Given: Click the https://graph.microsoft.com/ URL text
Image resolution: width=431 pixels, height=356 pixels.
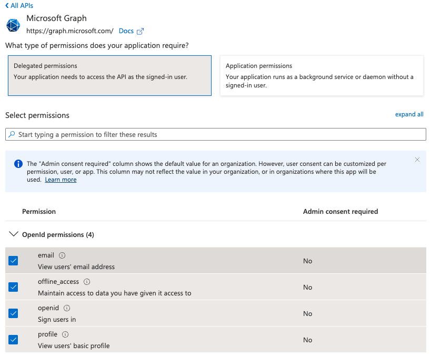Looking at the screenshot, I should point(70,31).
